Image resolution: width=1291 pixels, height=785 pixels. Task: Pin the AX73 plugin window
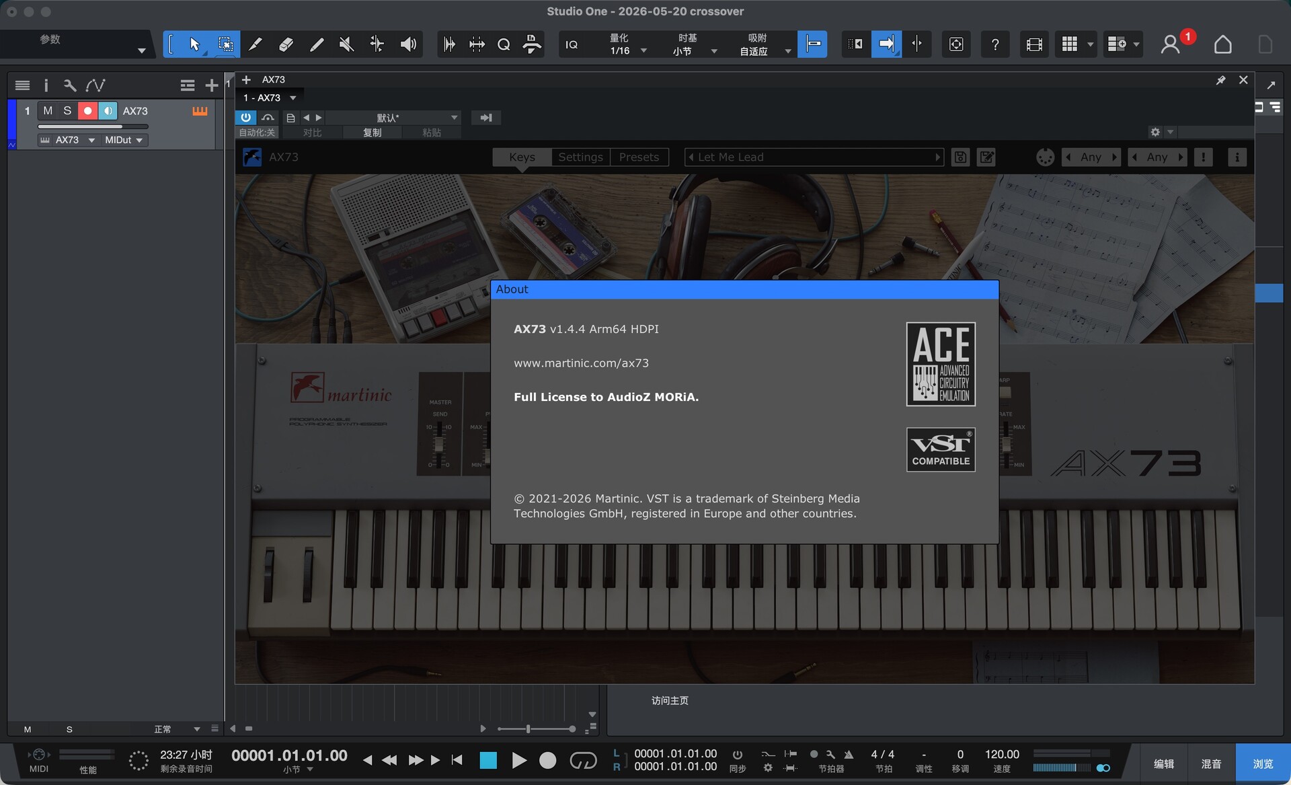point(1221,80)
